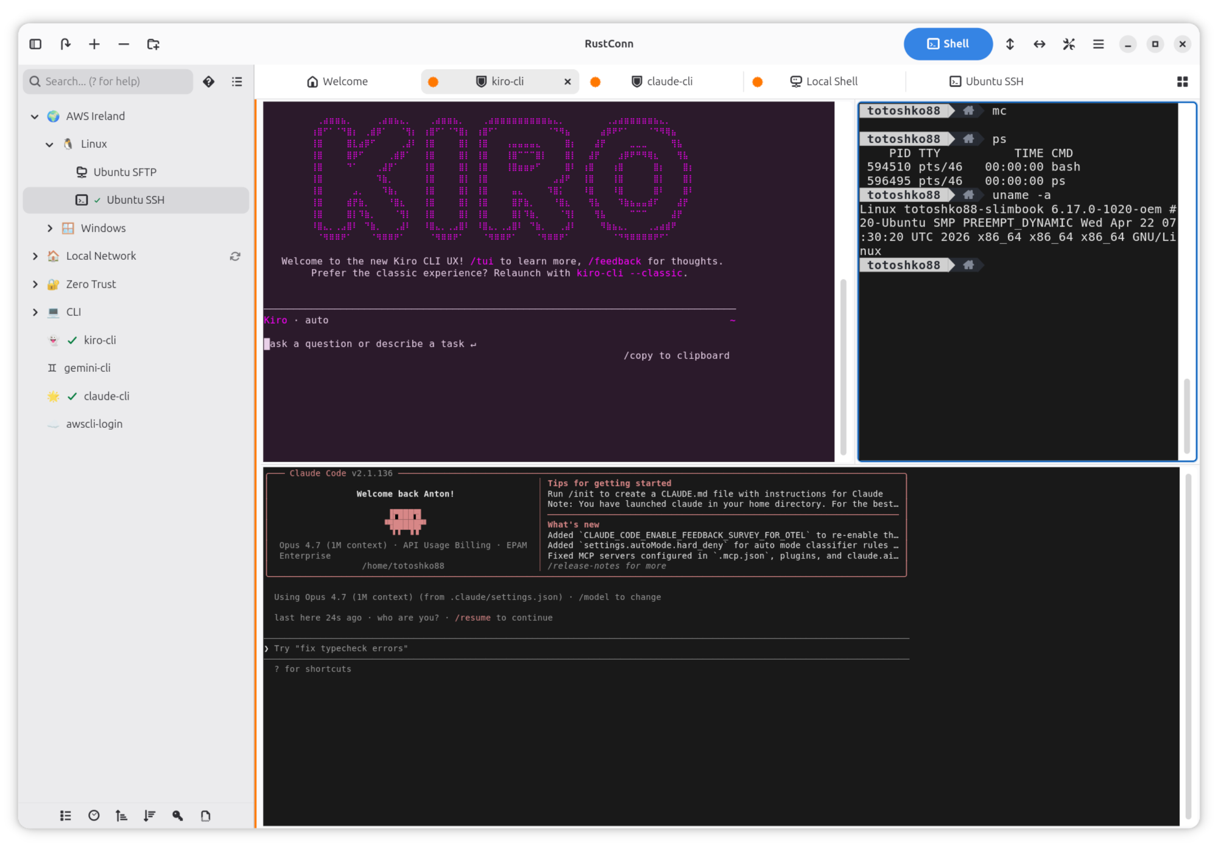This screenshot has height=852, width=1218.
Task: Click the Claude Code terminal pane scrollbar
Action: click(1188, 646)
